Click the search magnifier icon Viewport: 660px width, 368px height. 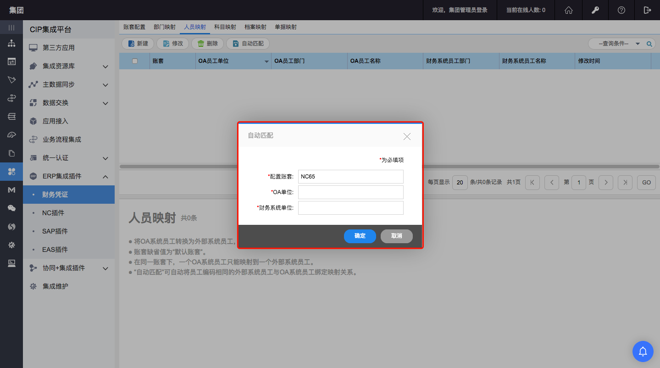click(649, 44)
